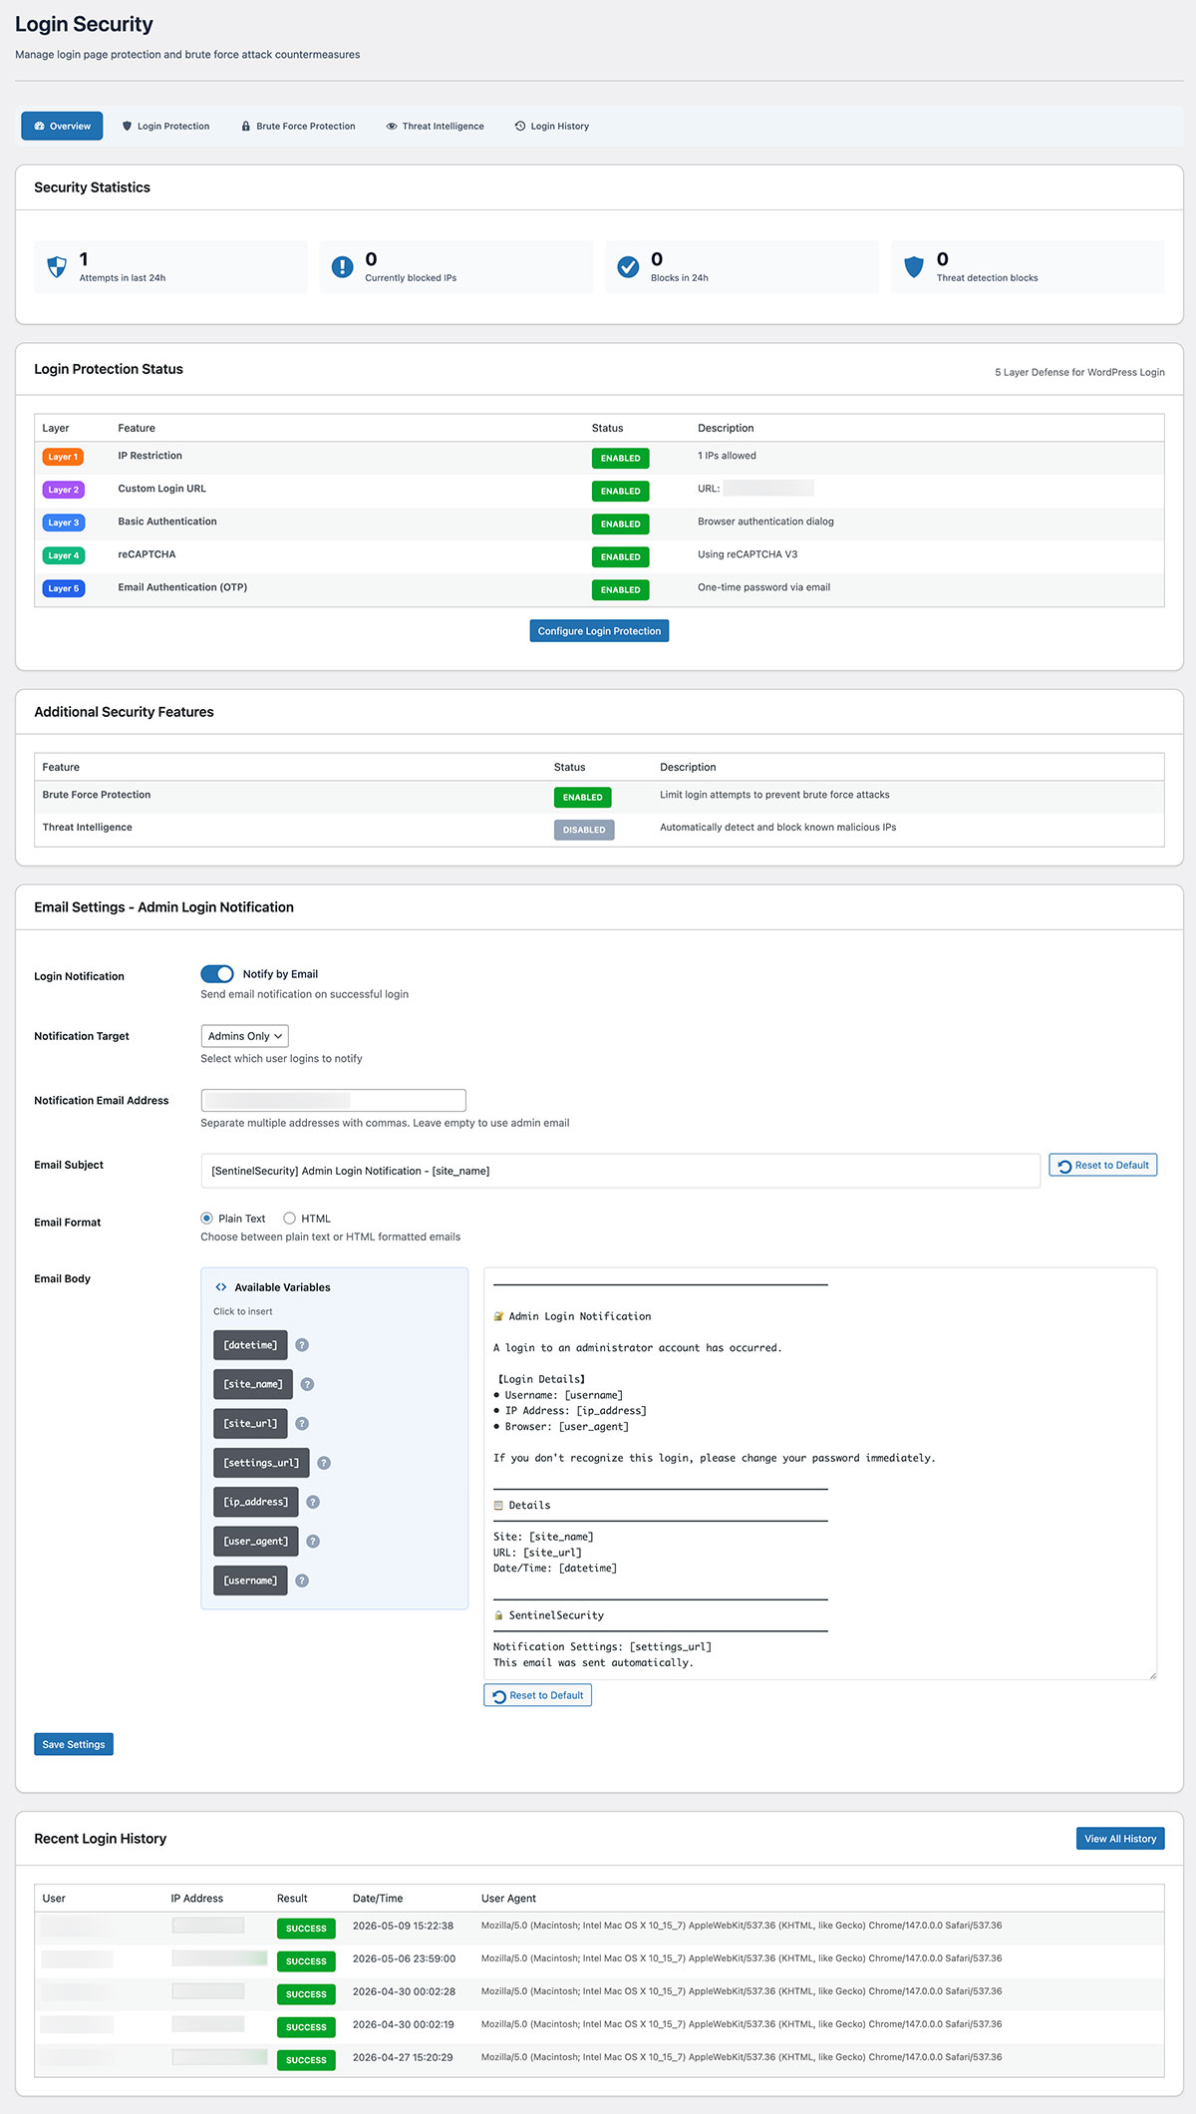Toggle the Notify by Email switch

[217, 974]
